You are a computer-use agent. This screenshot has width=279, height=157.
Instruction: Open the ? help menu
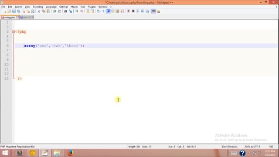click(x=111, y=7)
